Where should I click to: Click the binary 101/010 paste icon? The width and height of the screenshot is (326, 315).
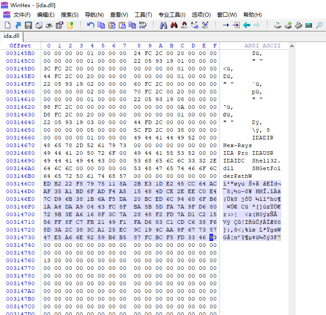[x=143, y=25]
